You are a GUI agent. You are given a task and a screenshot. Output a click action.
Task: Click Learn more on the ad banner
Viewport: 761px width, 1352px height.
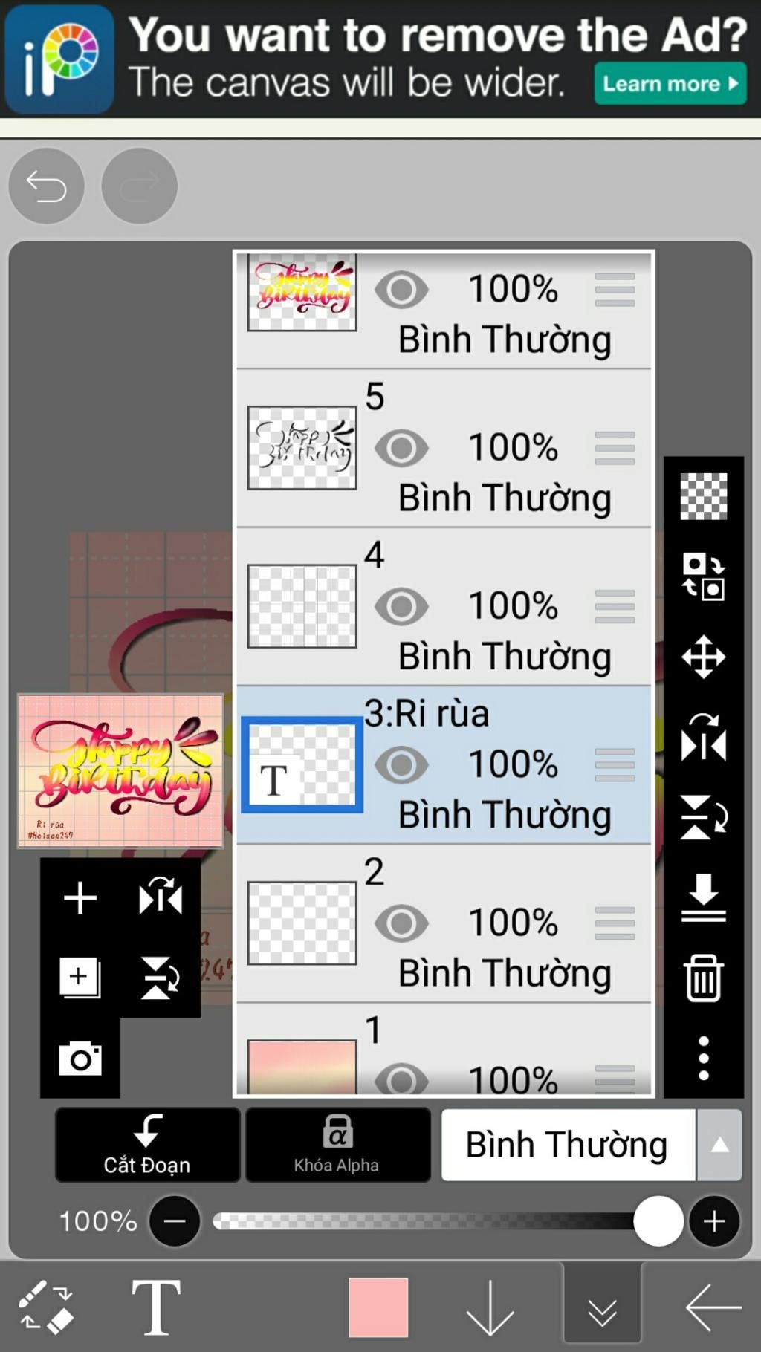(670, 83)
